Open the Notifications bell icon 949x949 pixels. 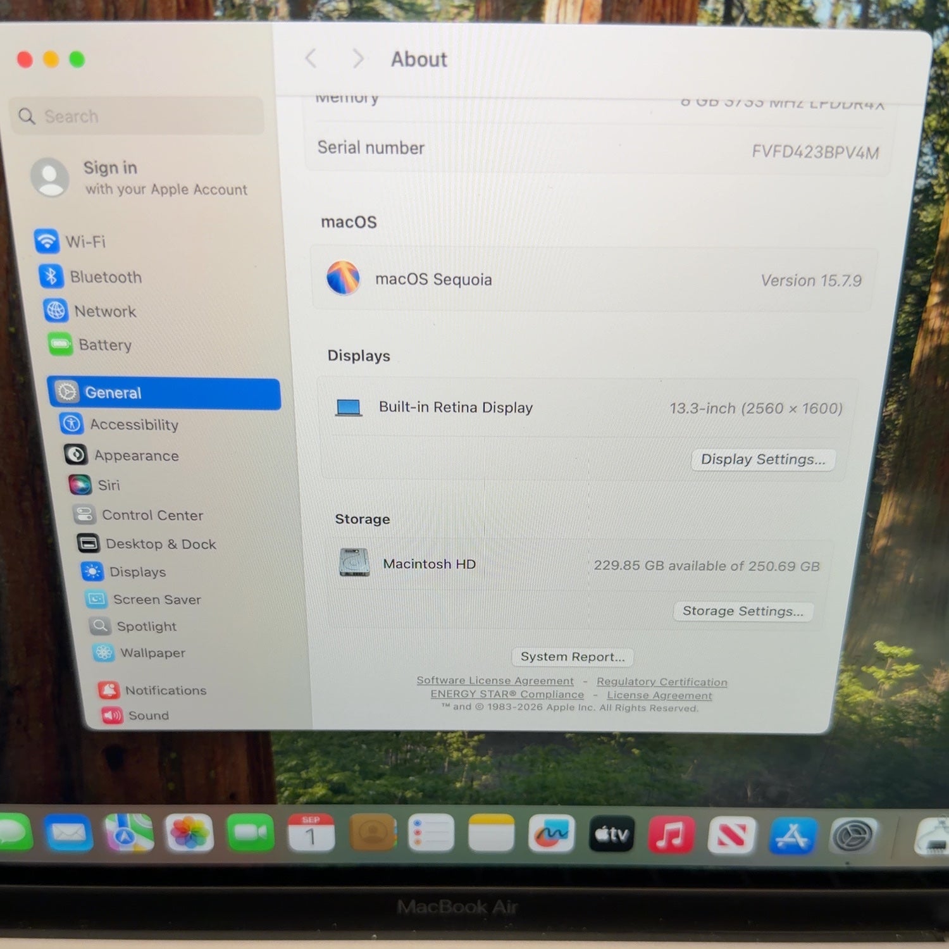[x=109, y=690]
